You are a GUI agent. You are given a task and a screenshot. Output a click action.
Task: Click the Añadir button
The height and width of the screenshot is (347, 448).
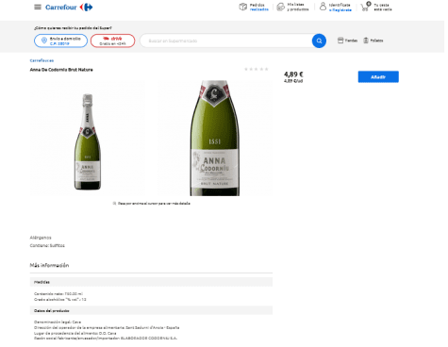(x=378, y=77)
